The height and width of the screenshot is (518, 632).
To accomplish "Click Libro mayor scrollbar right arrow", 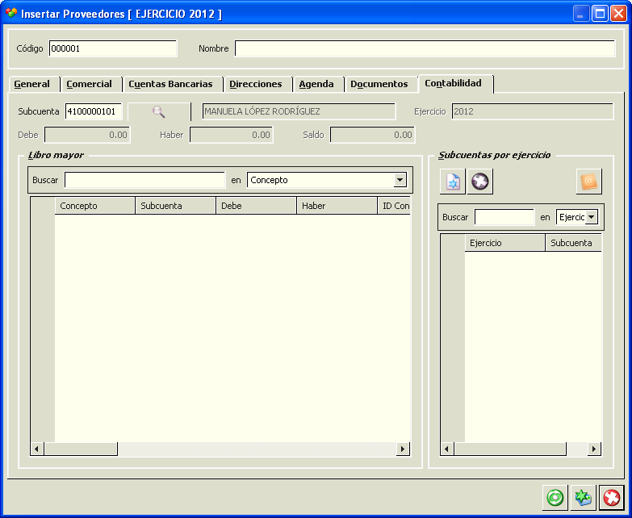I will (403, 449).
